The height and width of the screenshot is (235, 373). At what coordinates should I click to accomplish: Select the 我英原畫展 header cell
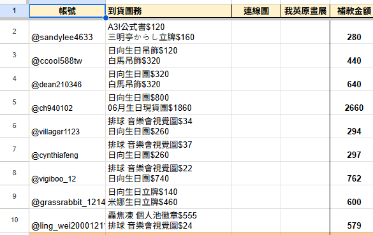(305, 11)
